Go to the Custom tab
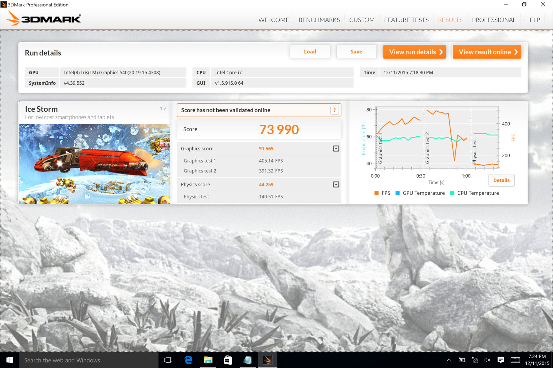553x368 pixels. coord(362,20)
